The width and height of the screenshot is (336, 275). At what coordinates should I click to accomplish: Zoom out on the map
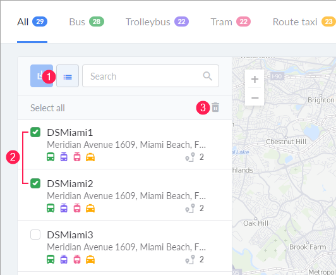tap(255, 97)
